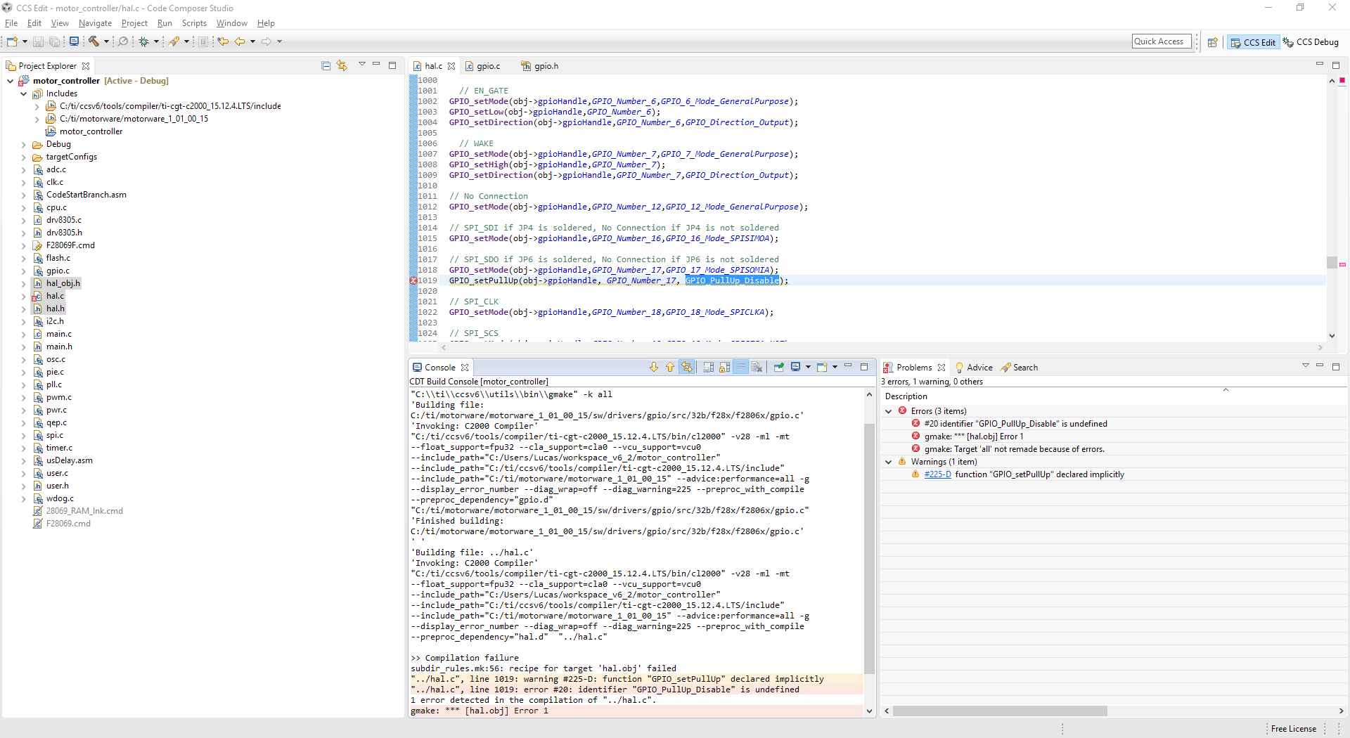Switch to CCS Debug perspective
Viewport: 1350px width, 738px height.
pyautogui.click(x=1311, y=42)
